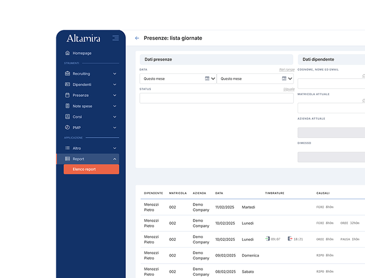Click the green clock-in icon at 09:07
Screen dimensions: 365x278
click(268, 239)
